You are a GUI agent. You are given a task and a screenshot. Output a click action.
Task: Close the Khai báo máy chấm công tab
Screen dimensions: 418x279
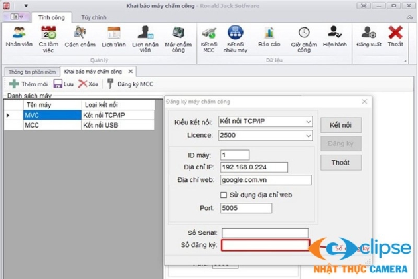[130, 72]
